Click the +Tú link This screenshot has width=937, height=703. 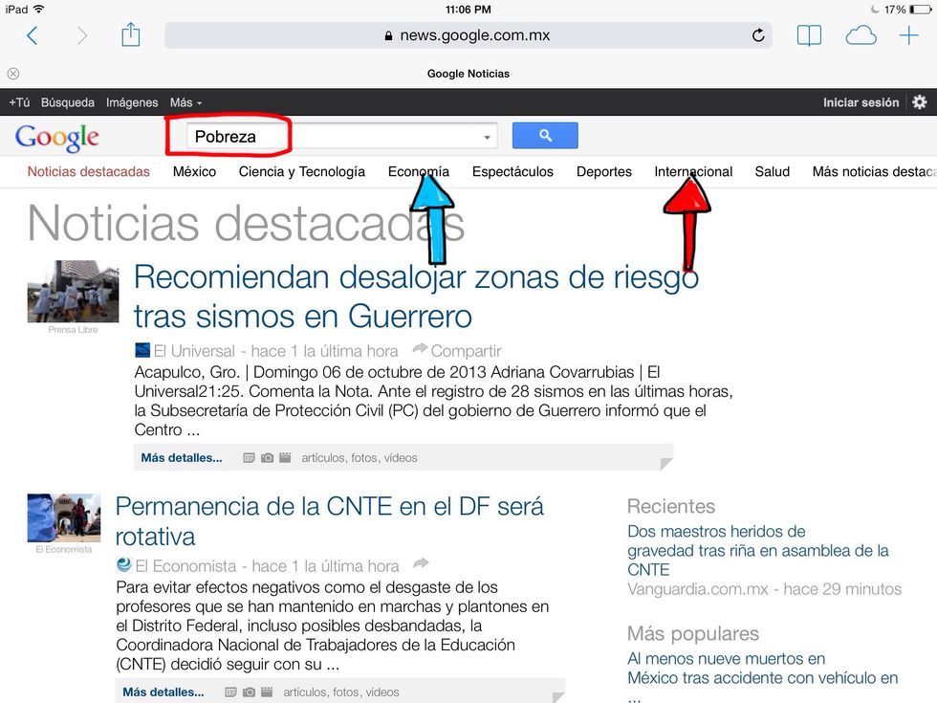pyautogui.click(x=19, y=102)
